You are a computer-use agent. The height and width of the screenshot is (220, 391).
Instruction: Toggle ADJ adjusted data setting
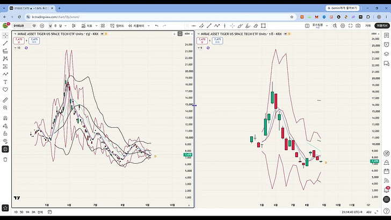point(369,212)
